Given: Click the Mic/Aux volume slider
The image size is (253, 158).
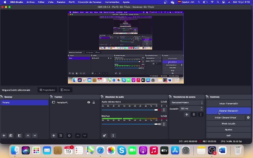Looking at the screenshot, I should pos(130,124).
